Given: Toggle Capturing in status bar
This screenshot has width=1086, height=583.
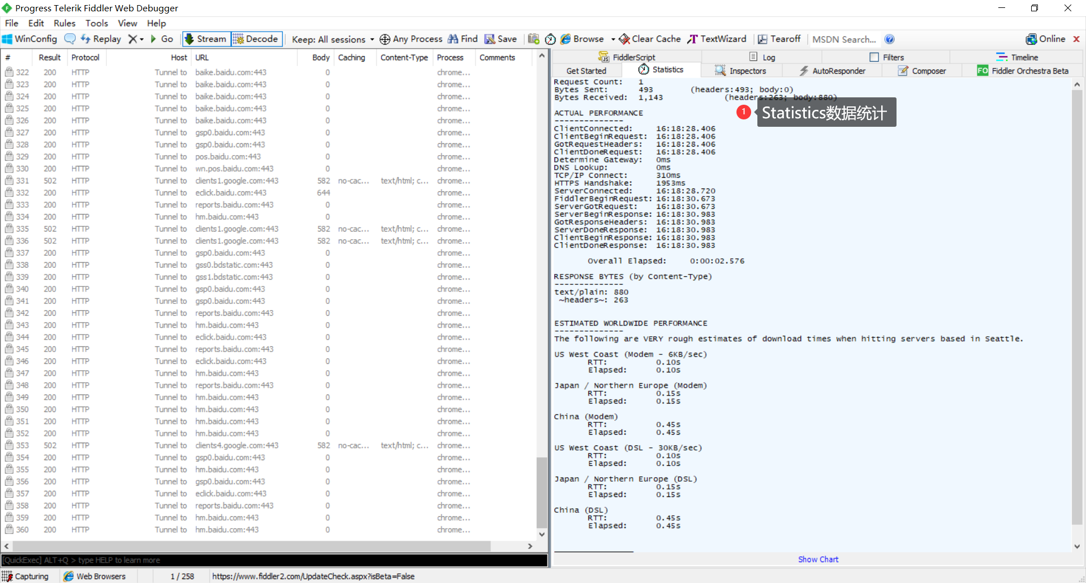Looking at the screenshot, I should 25,576.
